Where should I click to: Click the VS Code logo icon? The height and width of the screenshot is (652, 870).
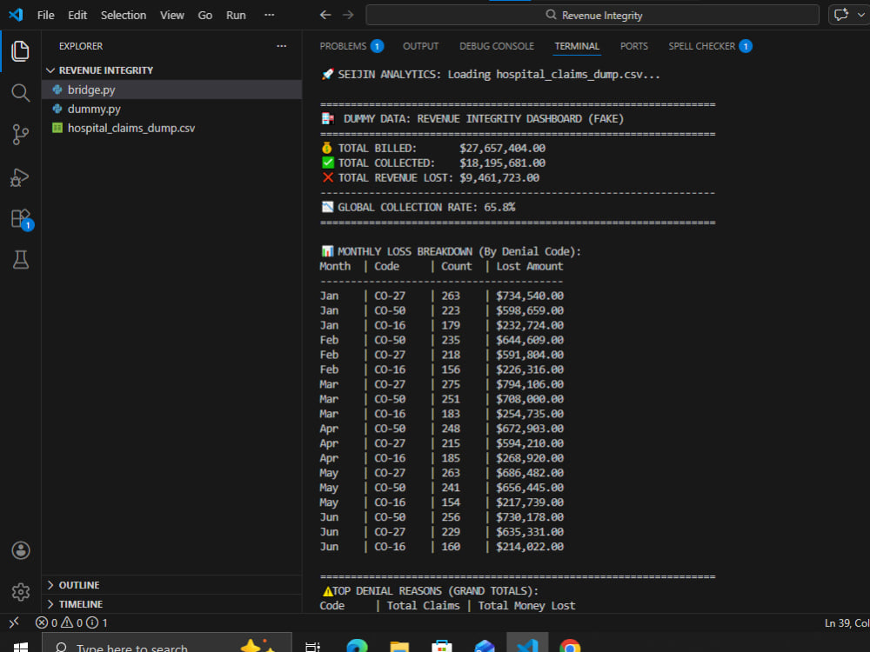[16, 15]
